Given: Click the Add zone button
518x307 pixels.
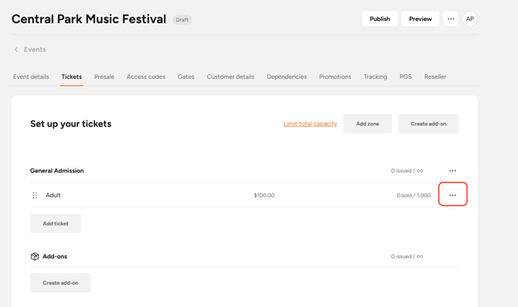Looking at the screenshot, I should pos(368,124).
